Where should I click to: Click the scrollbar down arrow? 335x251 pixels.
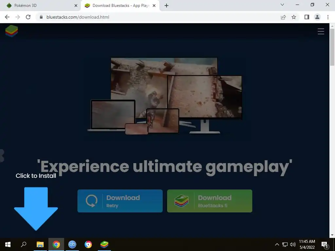[332, 235]
